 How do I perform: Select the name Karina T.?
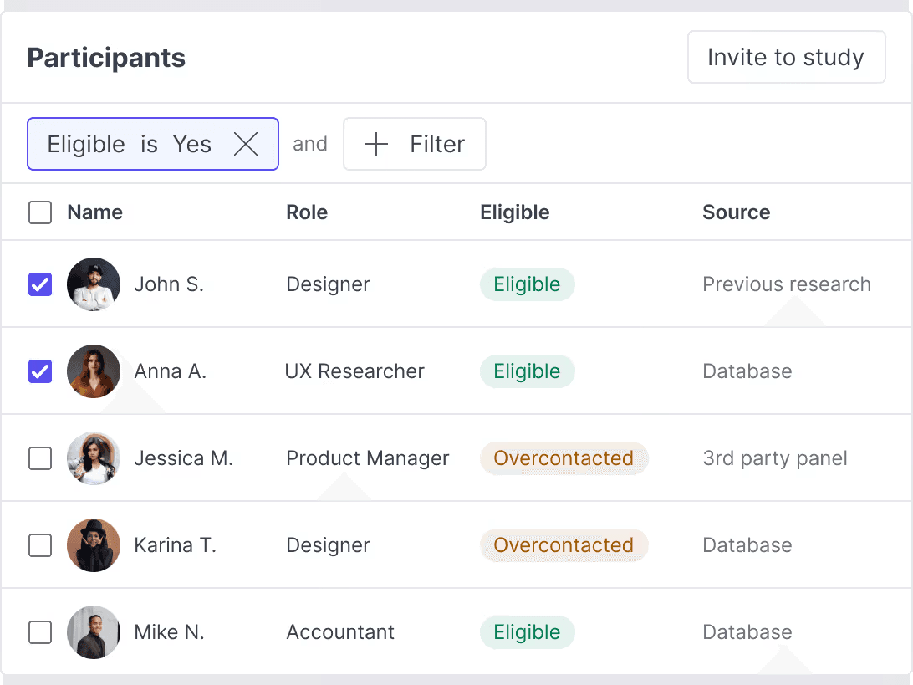tap(176, 545)
